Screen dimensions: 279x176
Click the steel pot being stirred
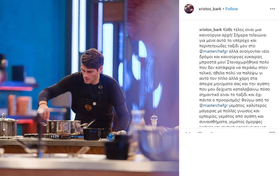[x=63, y=127]
